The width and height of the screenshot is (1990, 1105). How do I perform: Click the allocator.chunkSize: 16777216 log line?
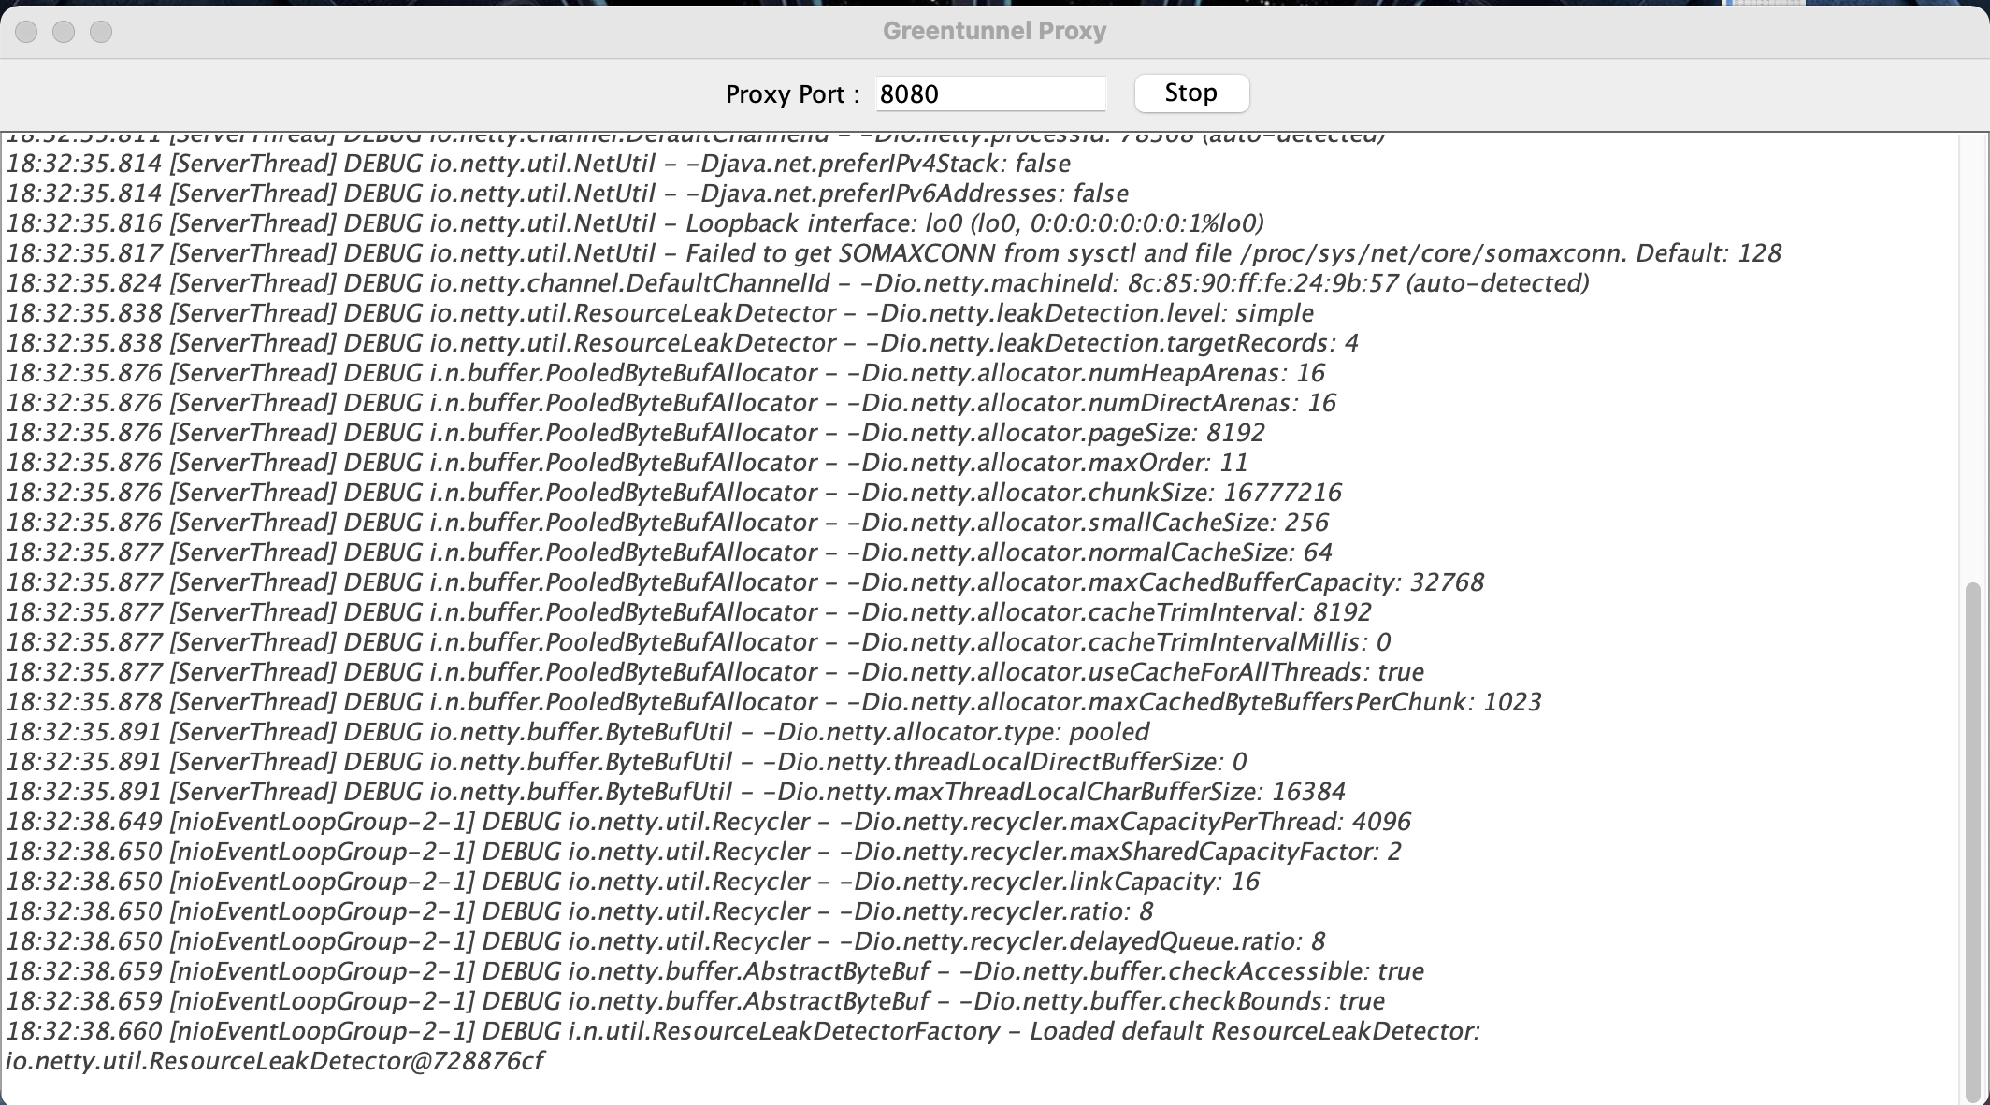pyautogui.click(x=673, y=493)
